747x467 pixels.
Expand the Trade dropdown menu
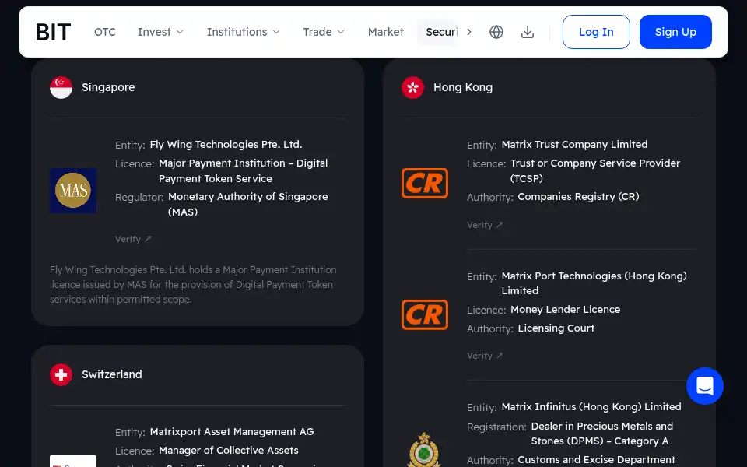(x=324, y=32)
